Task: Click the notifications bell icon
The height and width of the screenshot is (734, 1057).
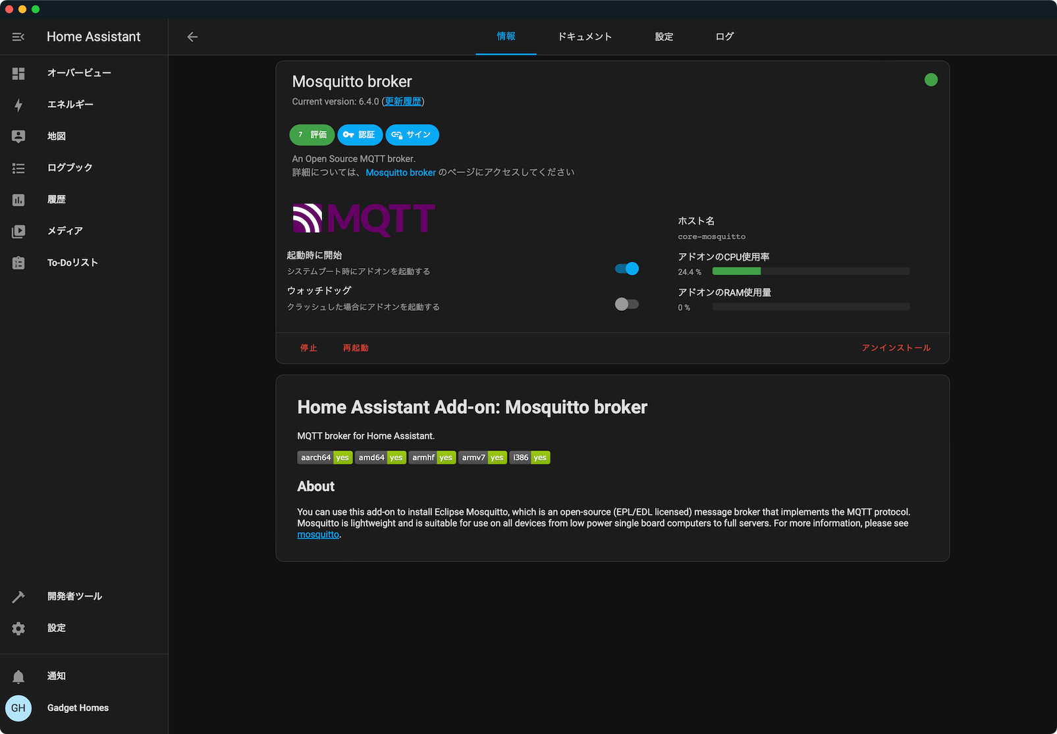Action: pos(18,676)
